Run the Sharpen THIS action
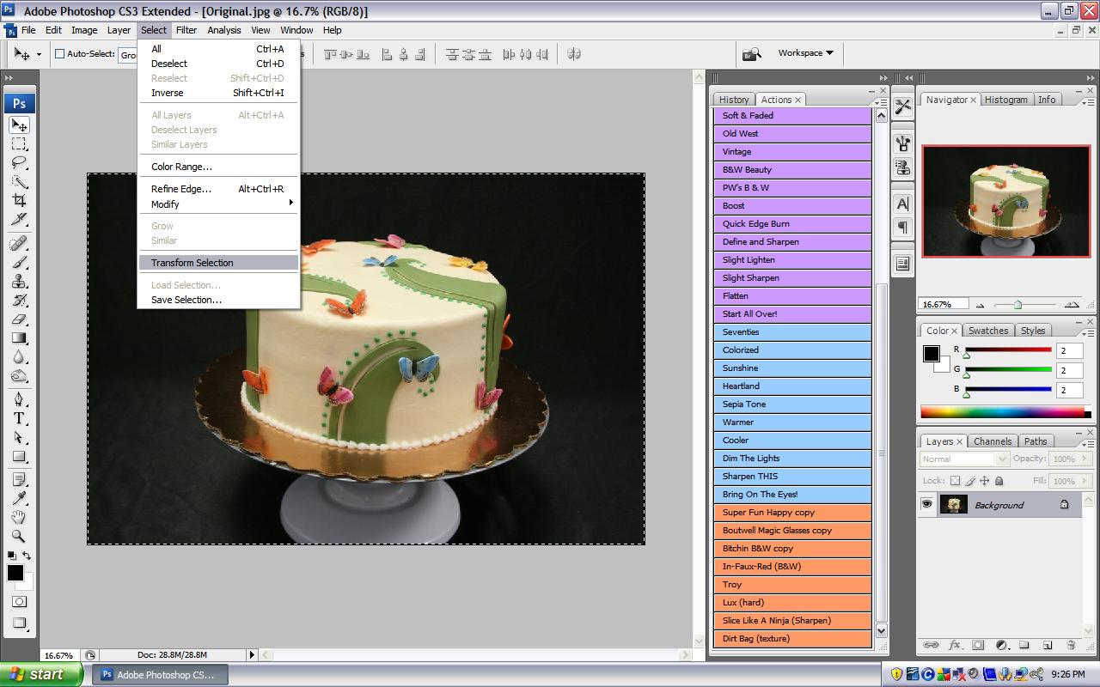This screenshot has height=687, width=1100. 792,477
